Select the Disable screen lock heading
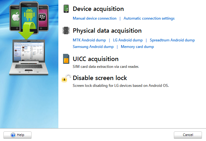The image size is (206, 141). pyautogui.click(x=100, y=78)
